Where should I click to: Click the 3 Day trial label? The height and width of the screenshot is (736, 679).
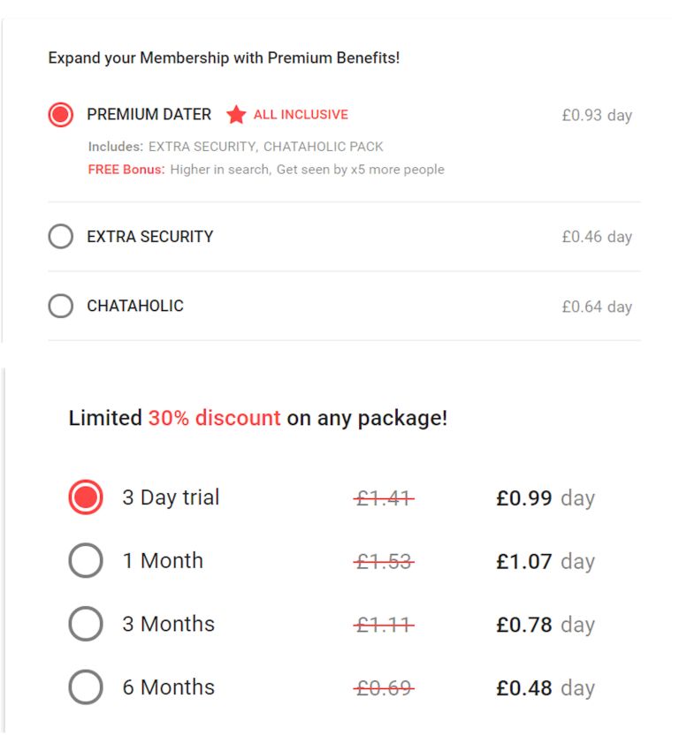[171, 497]
